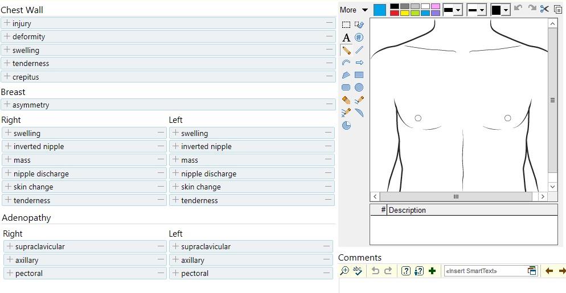The image size is (566, 293).
Task: Open the black fill color dropdown
Action: pos(506,10)
